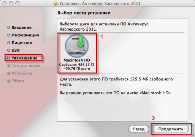Image resolution: width=195 pixels, height=137 pixels.
Task: Click the Установка step label
Action: click(22, 73)
